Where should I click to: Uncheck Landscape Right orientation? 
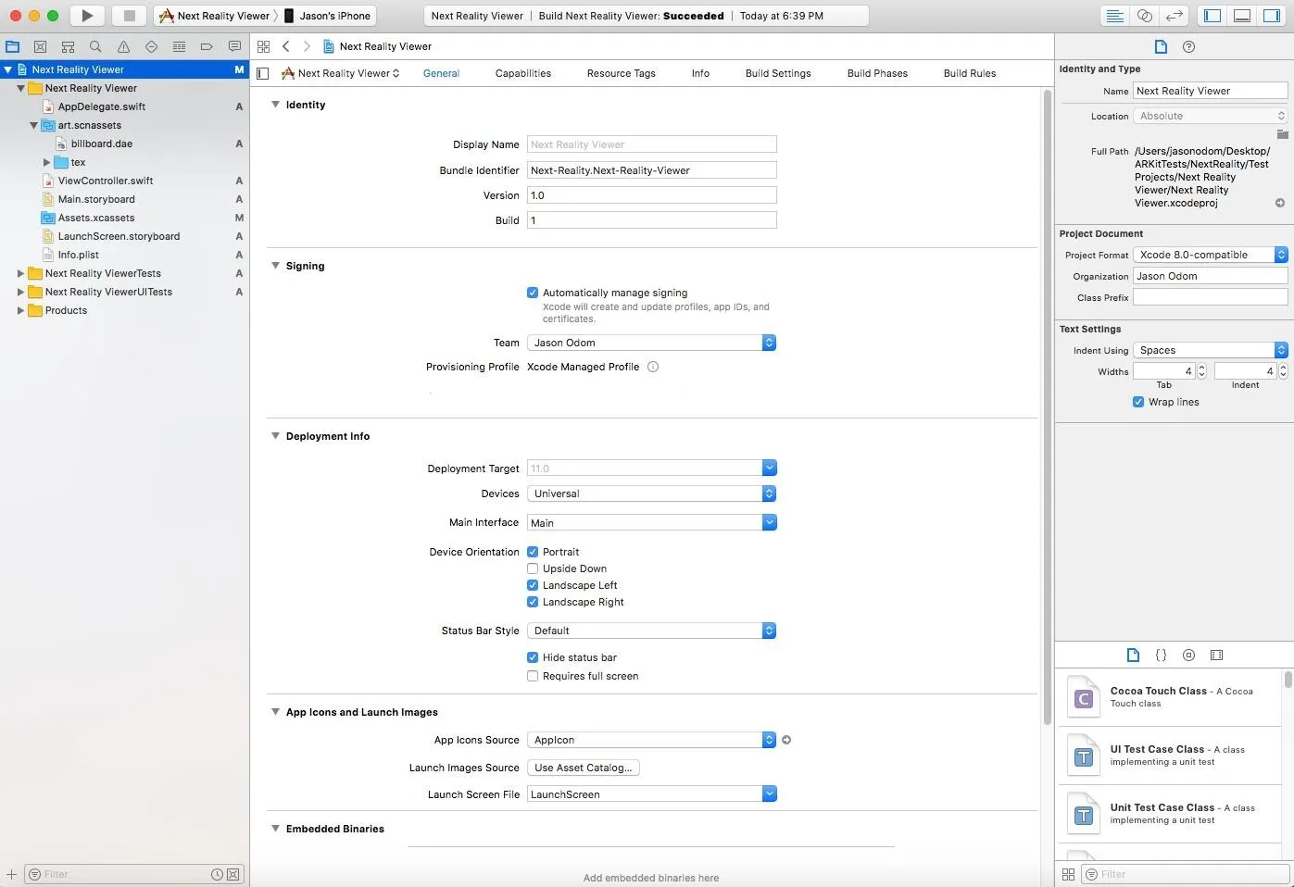[533, 602]
